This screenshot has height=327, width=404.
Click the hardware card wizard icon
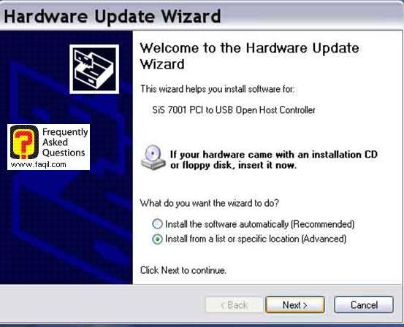point(94,69)
